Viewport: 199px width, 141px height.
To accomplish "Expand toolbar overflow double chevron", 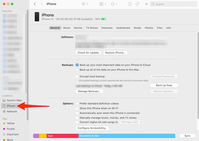I will coord(146,4).
